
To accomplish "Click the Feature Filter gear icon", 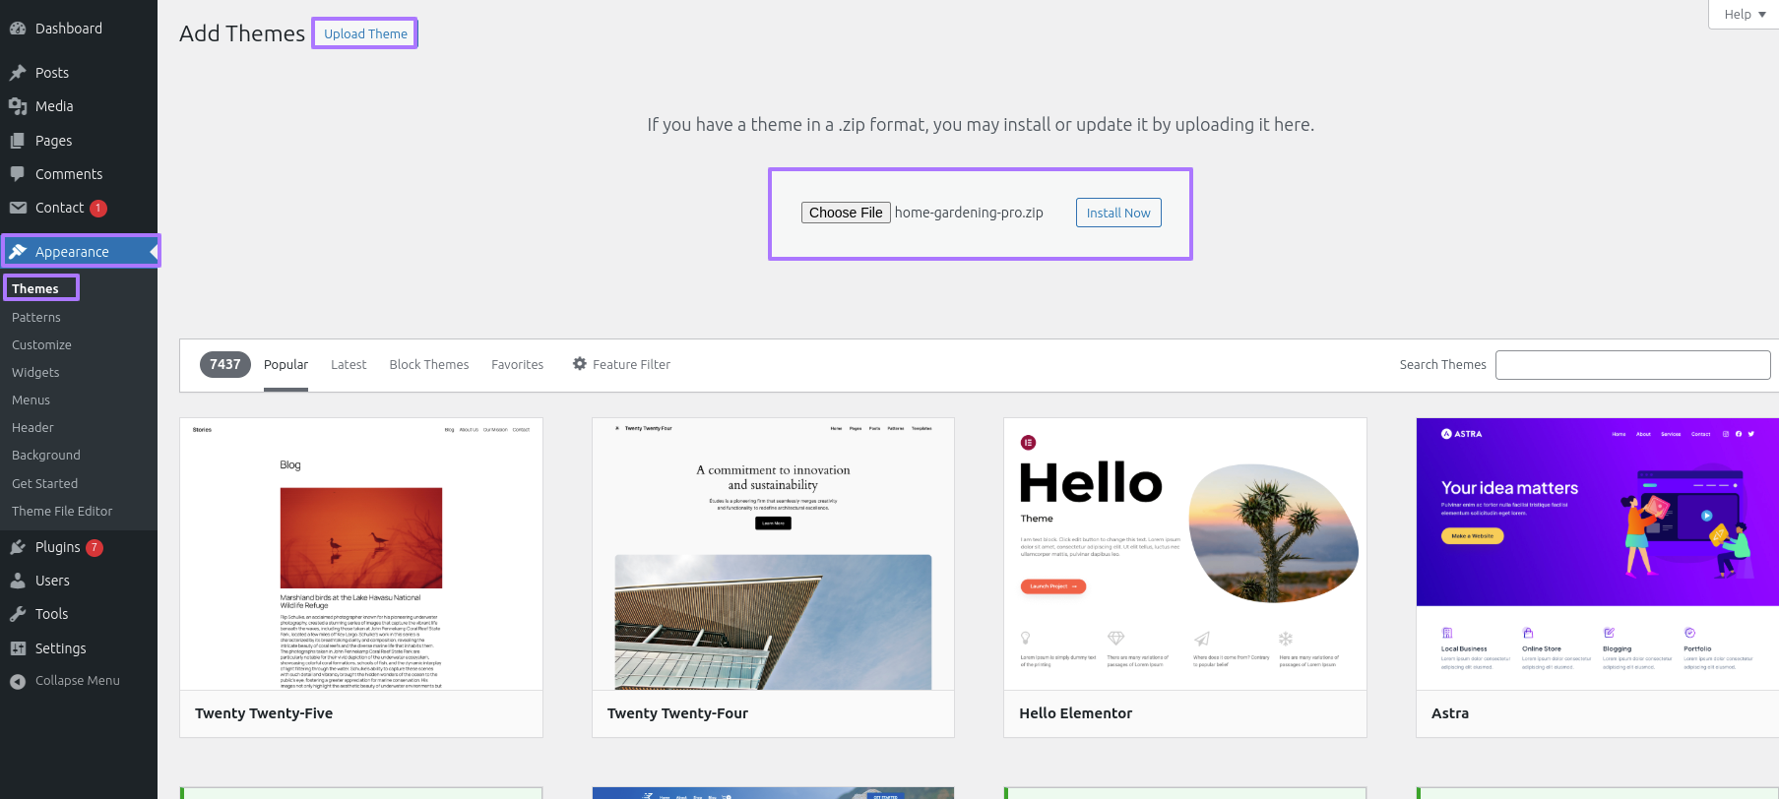I will [x=580, y=364].
